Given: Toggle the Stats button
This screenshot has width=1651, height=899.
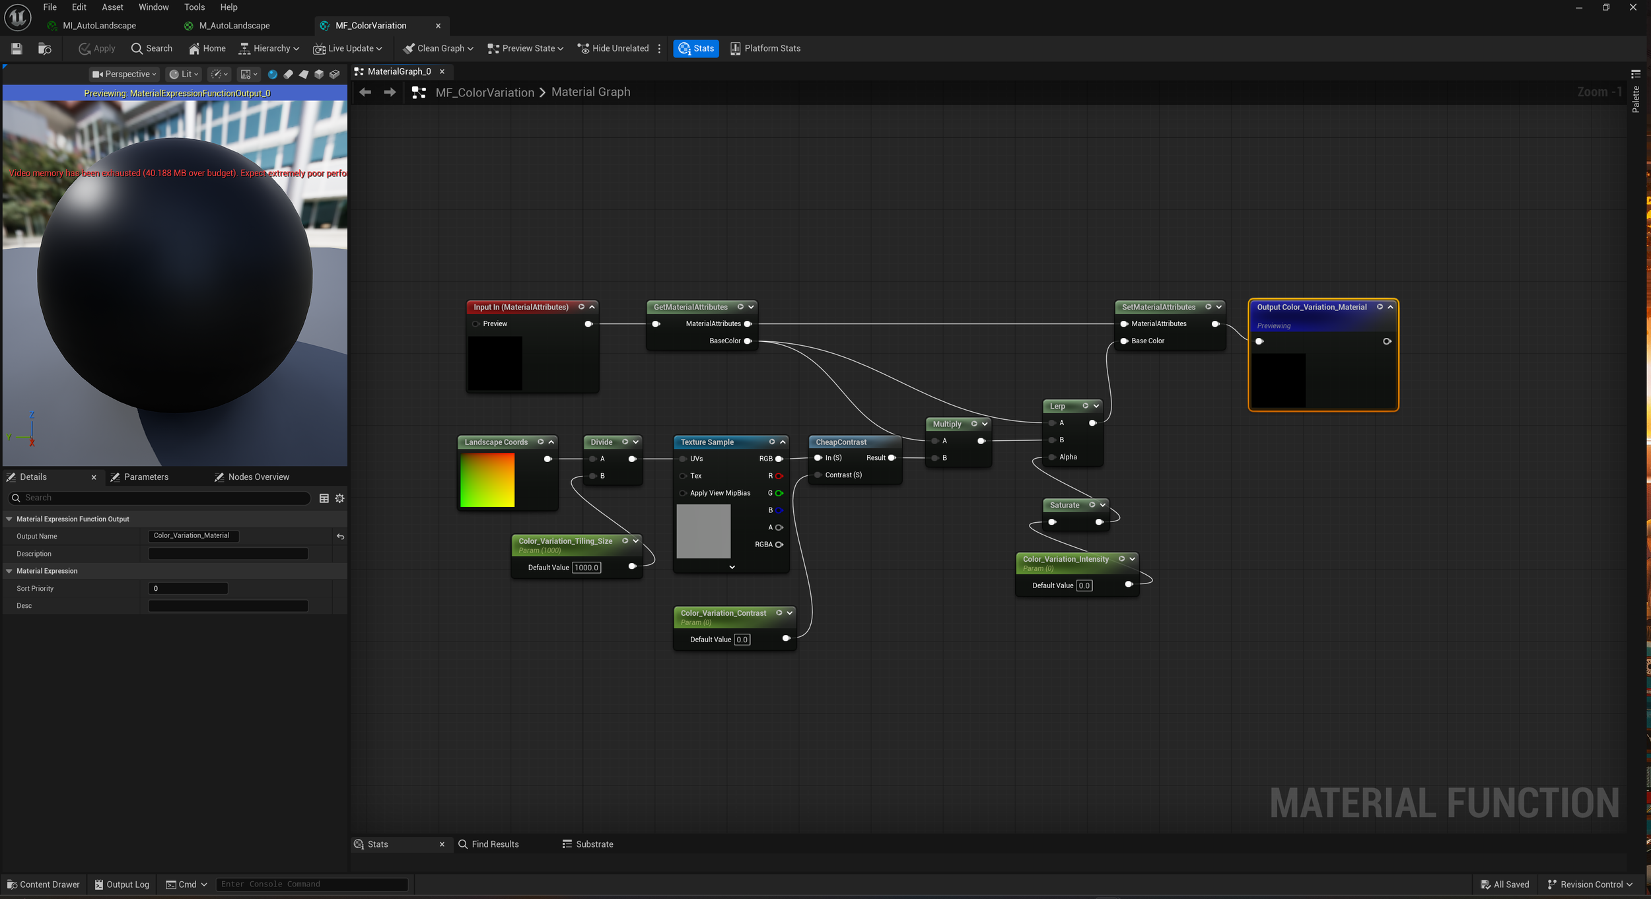Looking at the screenshot, I should click(x=696, y=48).
